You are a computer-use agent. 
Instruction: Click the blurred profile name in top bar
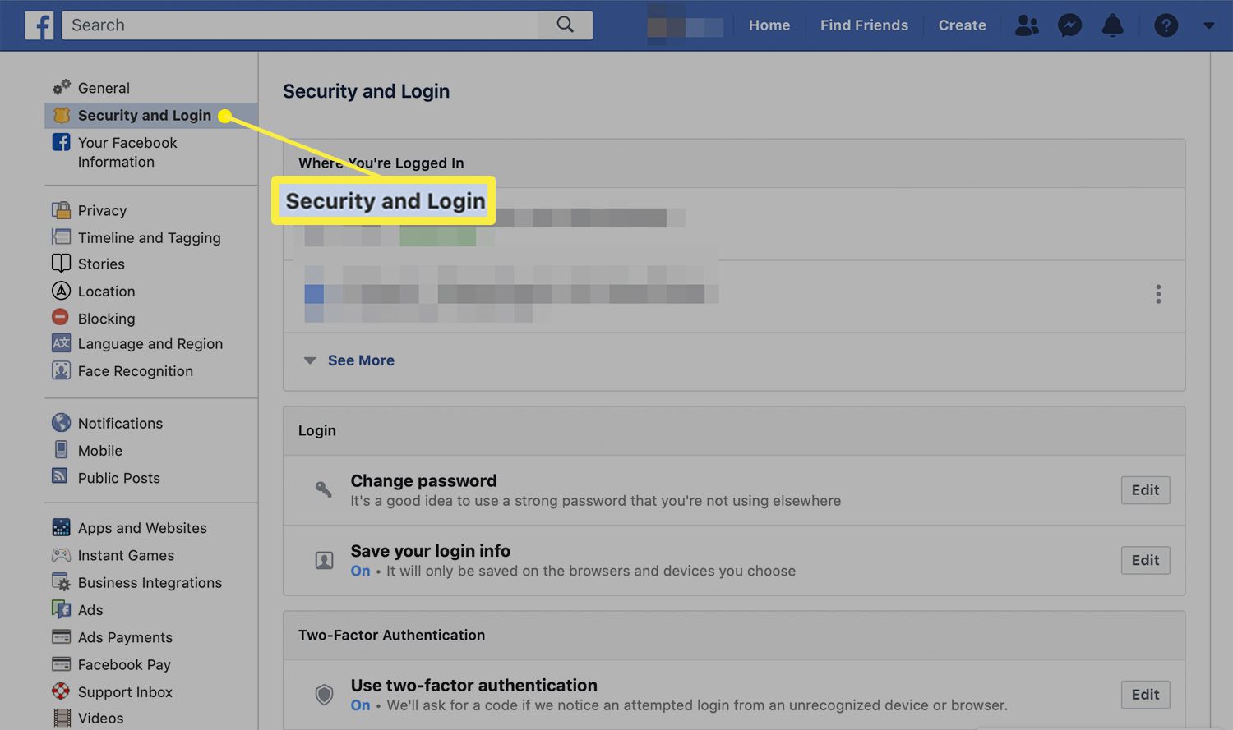pyautogui.click(x=686, y=25)
